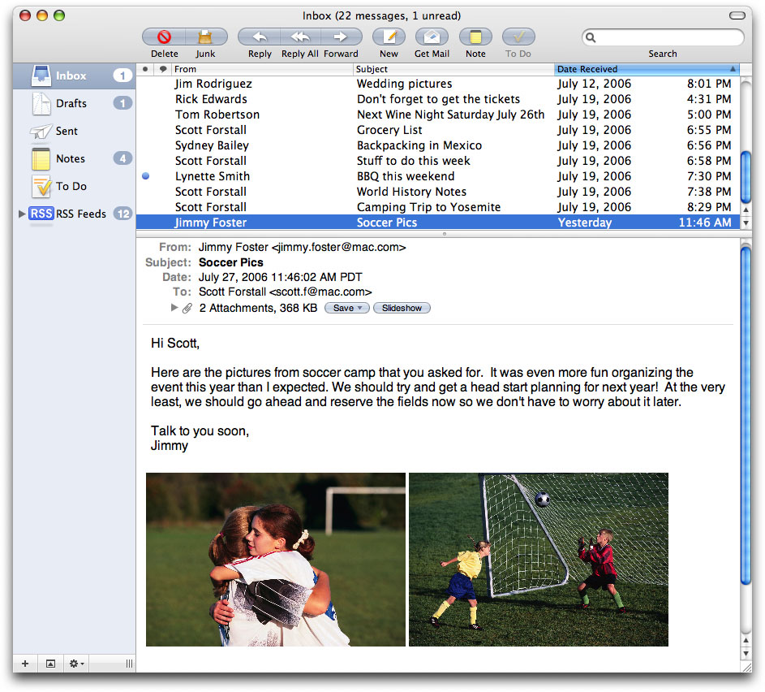This screenshot has height=692, width=765.
Task: Select the Grocery List message
Action: tap(438, 130)
